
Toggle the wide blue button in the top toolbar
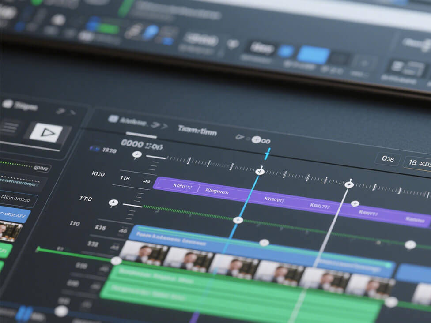313,55
